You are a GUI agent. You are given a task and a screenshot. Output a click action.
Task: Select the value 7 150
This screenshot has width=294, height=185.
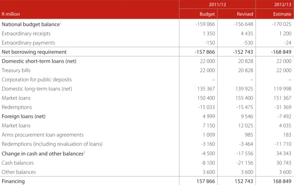pyautogui.click(x=209, y=125)
